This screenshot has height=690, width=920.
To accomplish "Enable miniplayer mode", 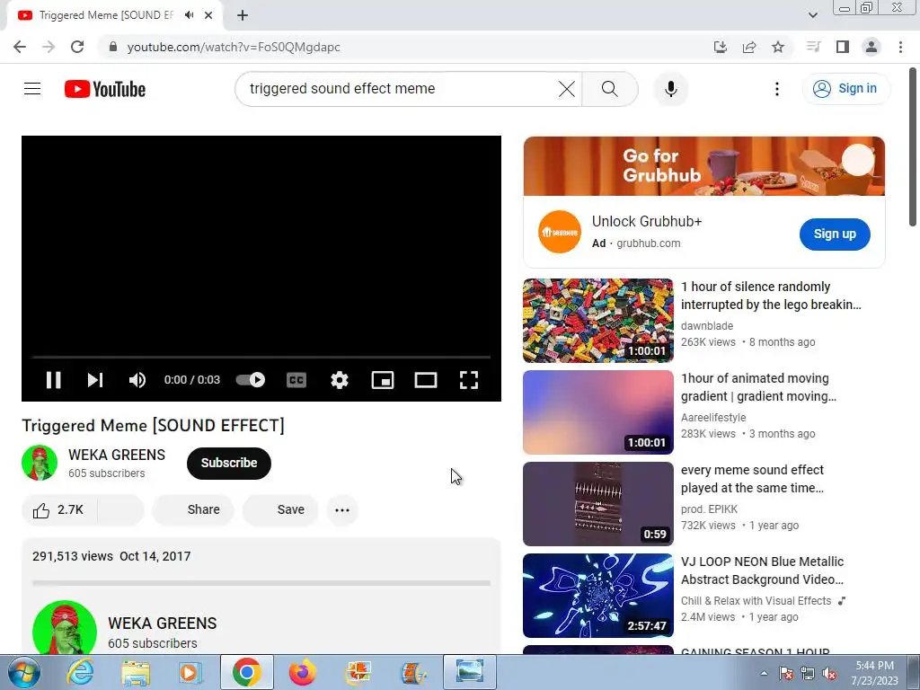I will 383,380.
